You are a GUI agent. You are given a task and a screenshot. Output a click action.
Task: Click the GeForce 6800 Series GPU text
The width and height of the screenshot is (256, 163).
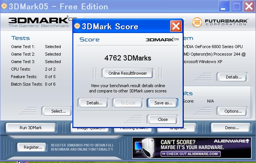tap(213, 47)
